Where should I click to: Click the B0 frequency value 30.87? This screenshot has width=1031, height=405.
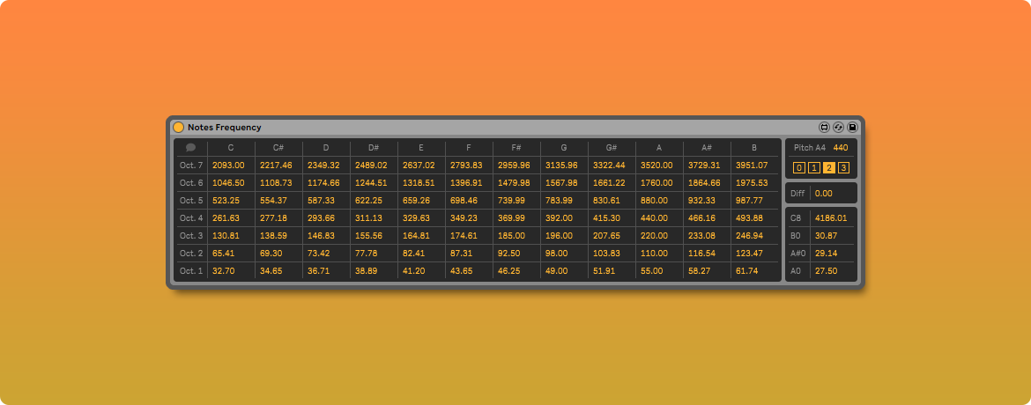(x=826, y=236)
